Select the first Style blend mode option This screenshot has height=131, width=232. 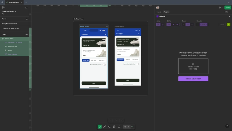pyautogui.click(x=169, y=24)
